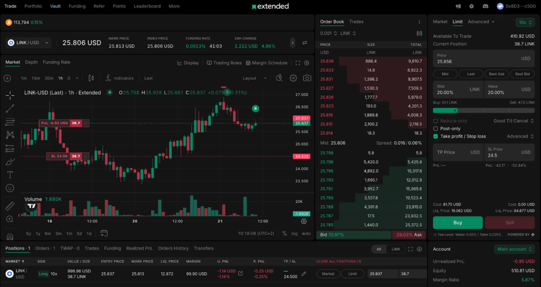This screenshot has width=541, height=287.
Task: Switch to the Funding Rate tab
Action: click(x=57, y=62)
